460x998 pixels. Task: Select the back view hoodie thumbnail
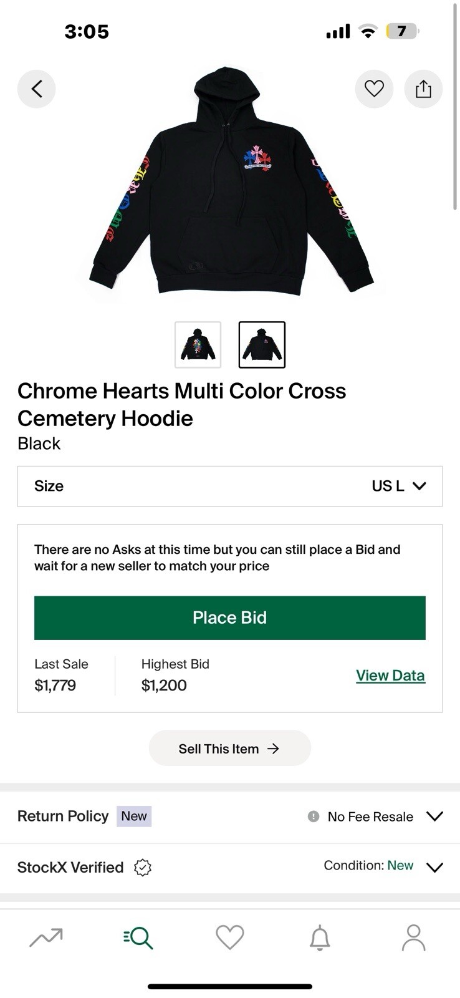[x=198, y=344]
